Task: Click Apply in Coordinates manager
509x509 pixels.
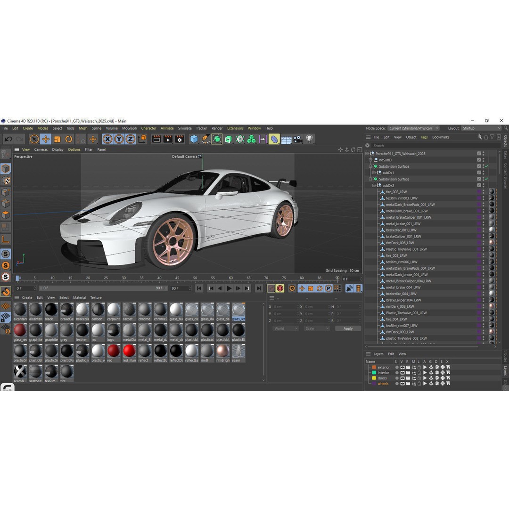Action: click(x=348, y=328)
